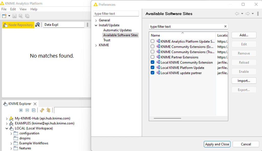Click the Expand All icon in KNIME Explorer

click(x=21, y=110)
